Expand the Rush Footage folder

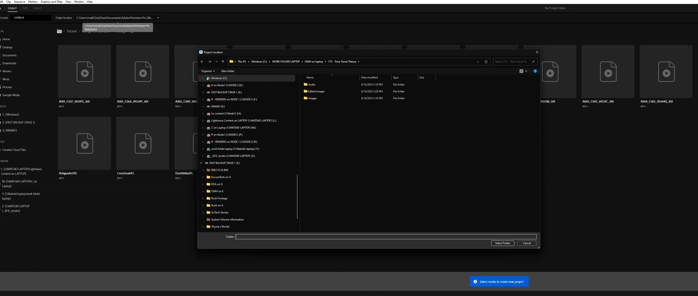click(x=203, y=198)
